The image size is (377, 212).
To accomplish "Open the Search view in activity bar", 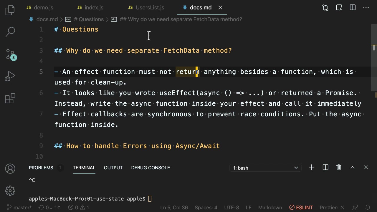I will point(10,32).
